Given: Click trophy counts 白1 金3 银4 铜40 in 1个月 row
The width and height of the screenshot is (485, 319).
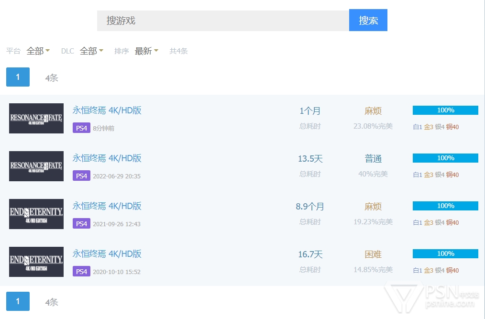Looking at the screenshot, I should pyautogui.click(x=436, y=127).
